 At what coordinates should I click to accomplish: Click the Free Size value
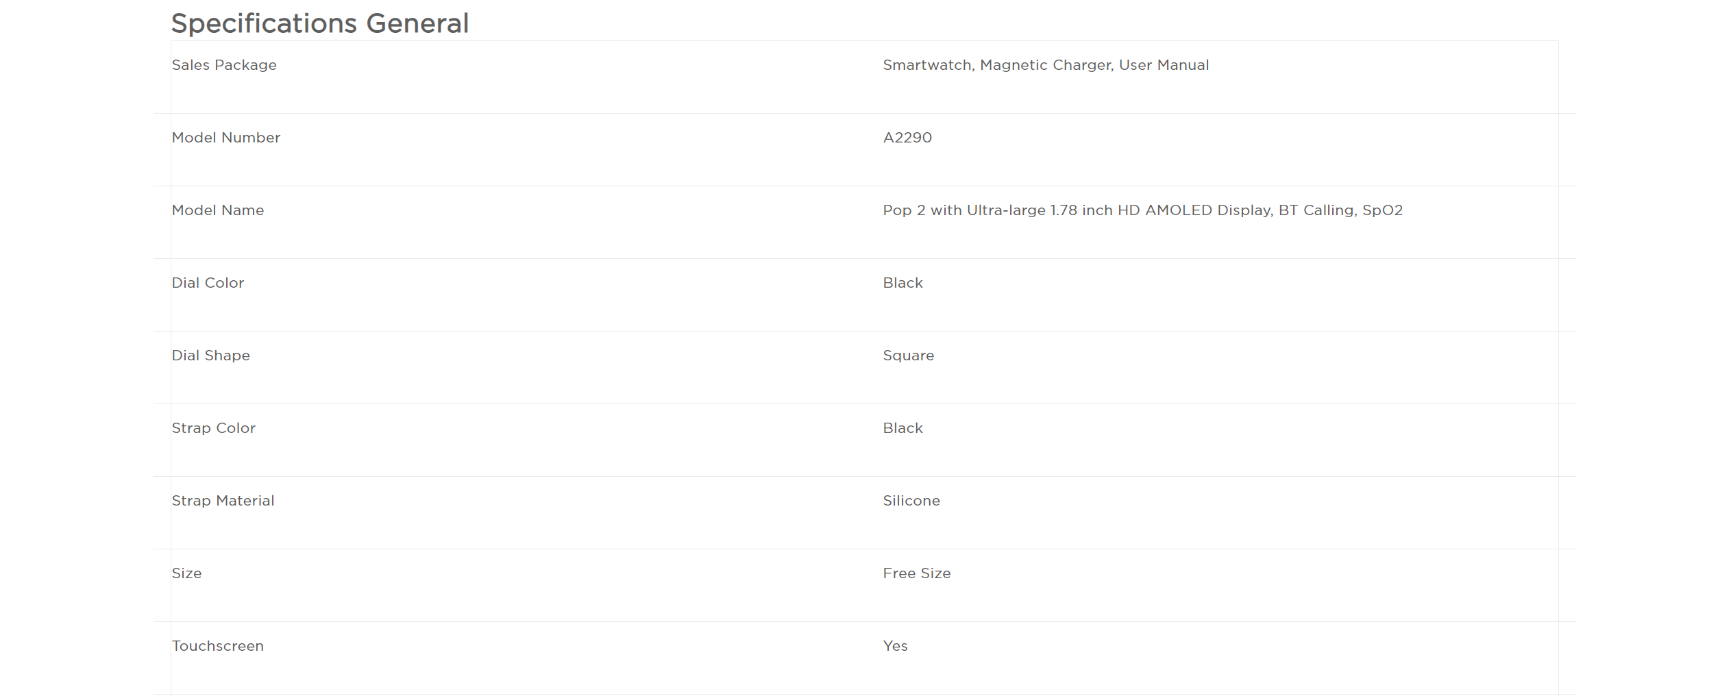click(x=916, y=573)
